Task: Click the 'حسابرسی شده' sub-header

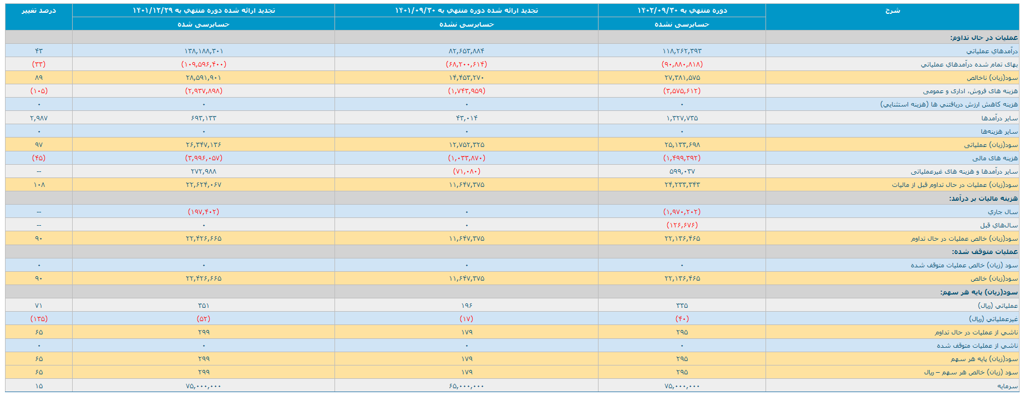Action: click(x=204, y=24)
